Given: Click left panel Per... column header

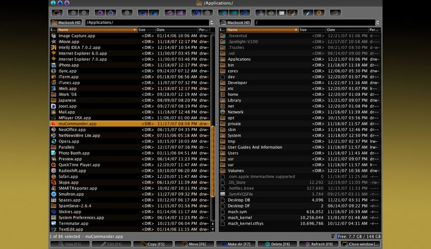Looking at the screenshot, I should coord(204,30).
